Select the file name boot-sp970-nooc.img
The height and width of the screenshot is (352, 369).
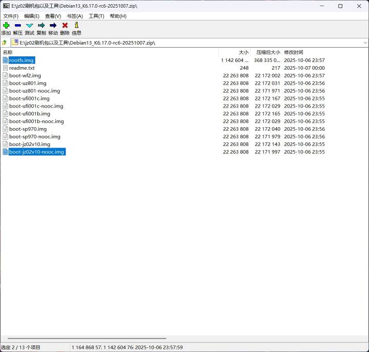coord(35,136)
